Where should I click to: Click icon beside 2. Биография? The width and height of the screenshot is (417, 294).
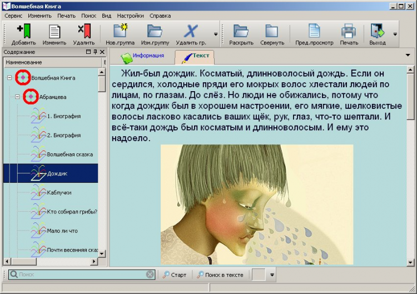(x=38, y=135)
